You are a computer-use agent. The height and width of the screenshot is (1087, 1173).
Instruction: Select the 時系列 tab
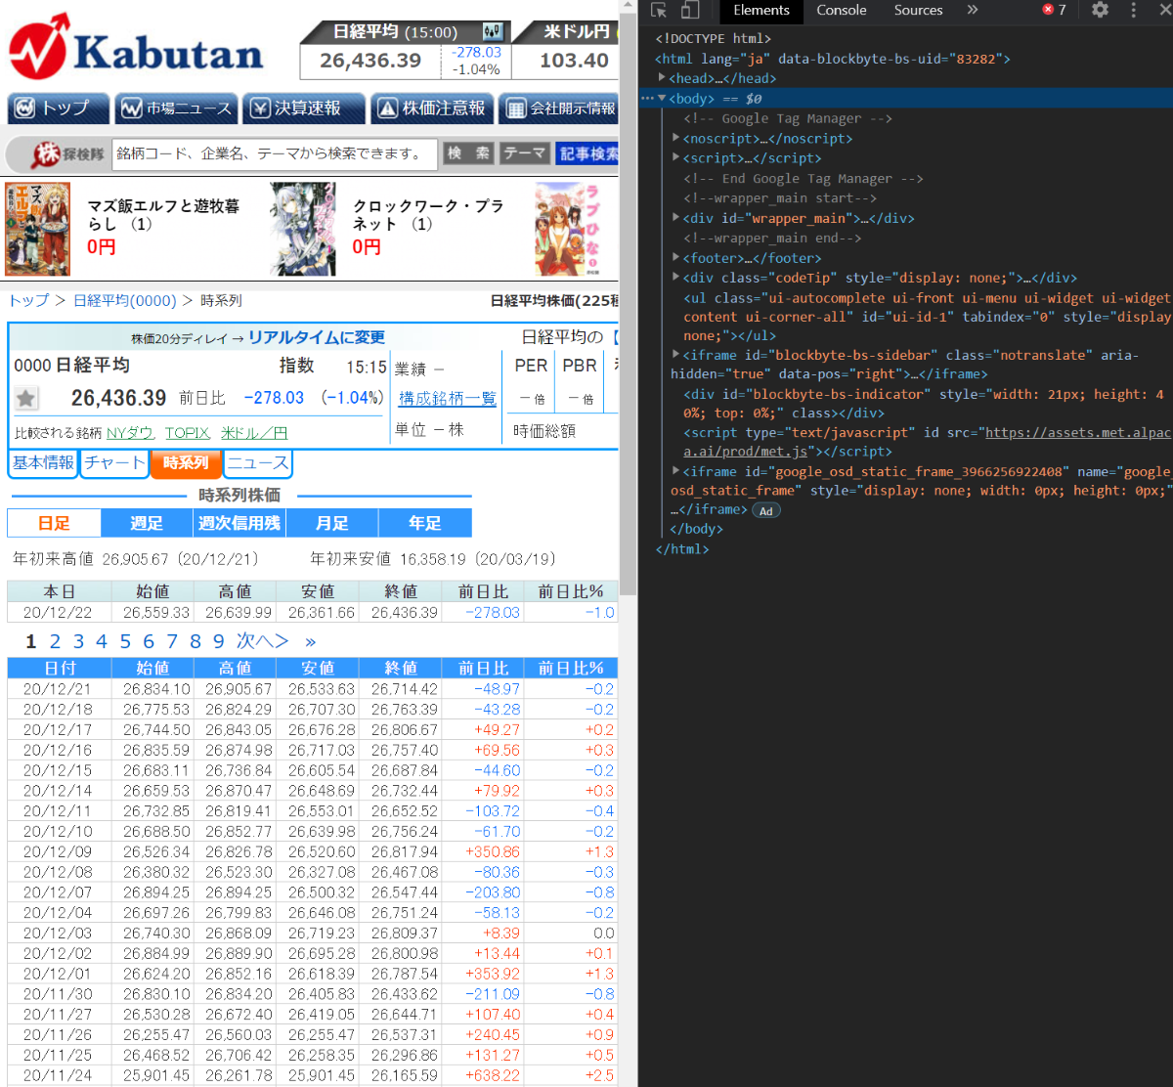click(x=186, y=463)
